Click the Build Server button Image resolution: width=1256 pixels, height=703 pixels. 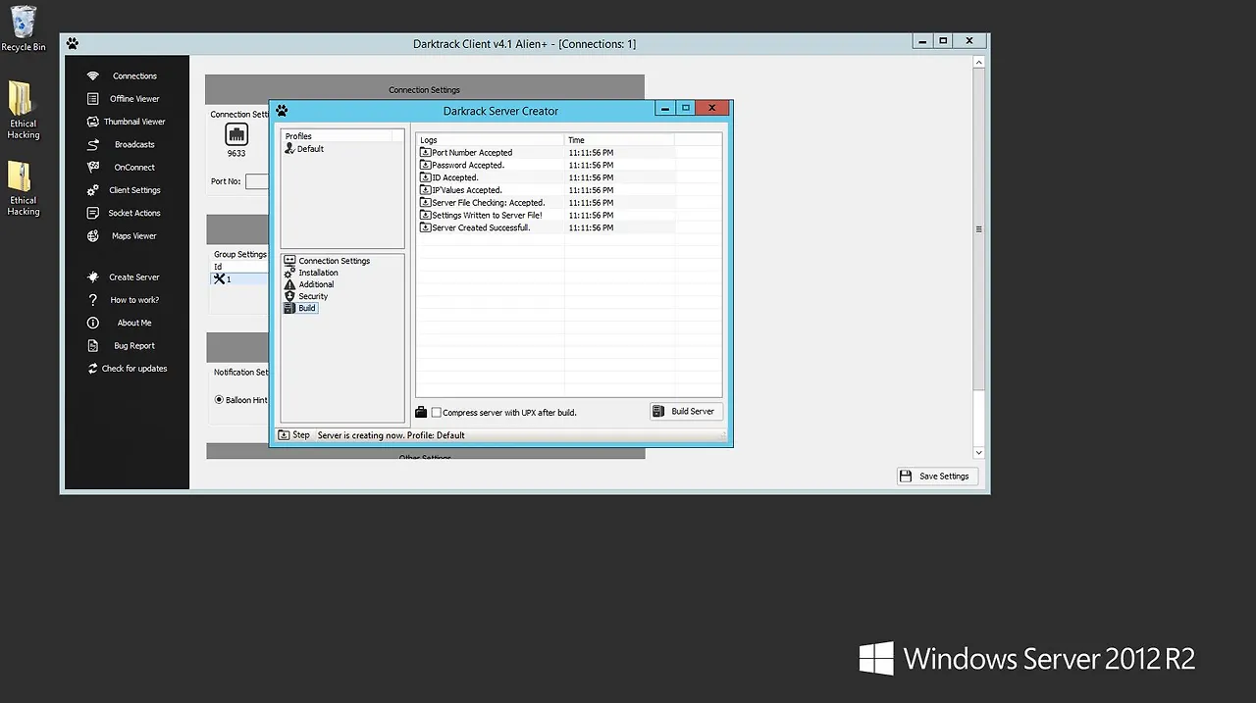[x=687, y=412]
